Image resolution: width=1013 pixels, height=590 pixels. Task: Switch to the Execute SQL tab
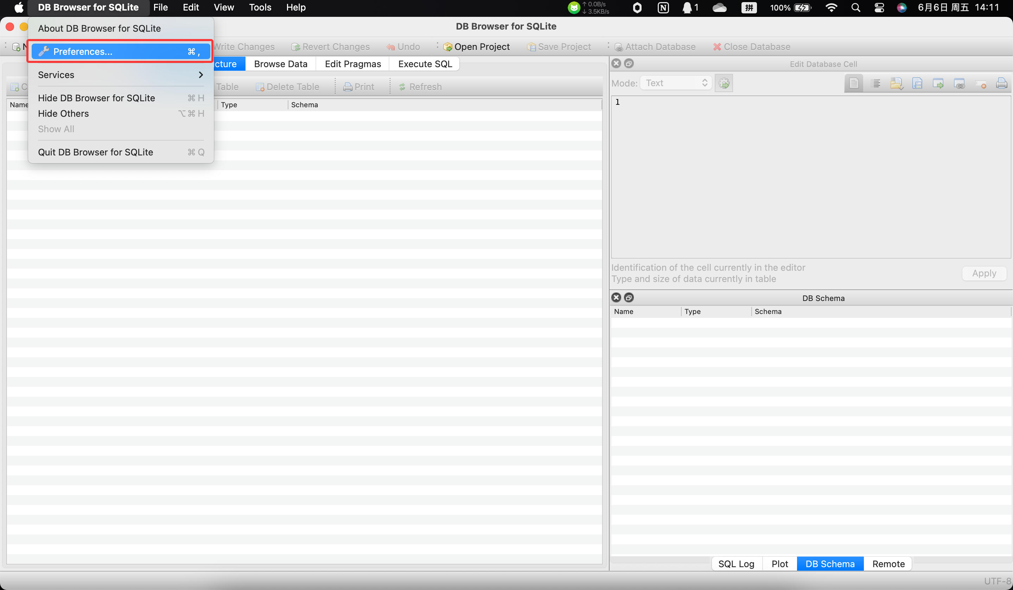[425, 64]
